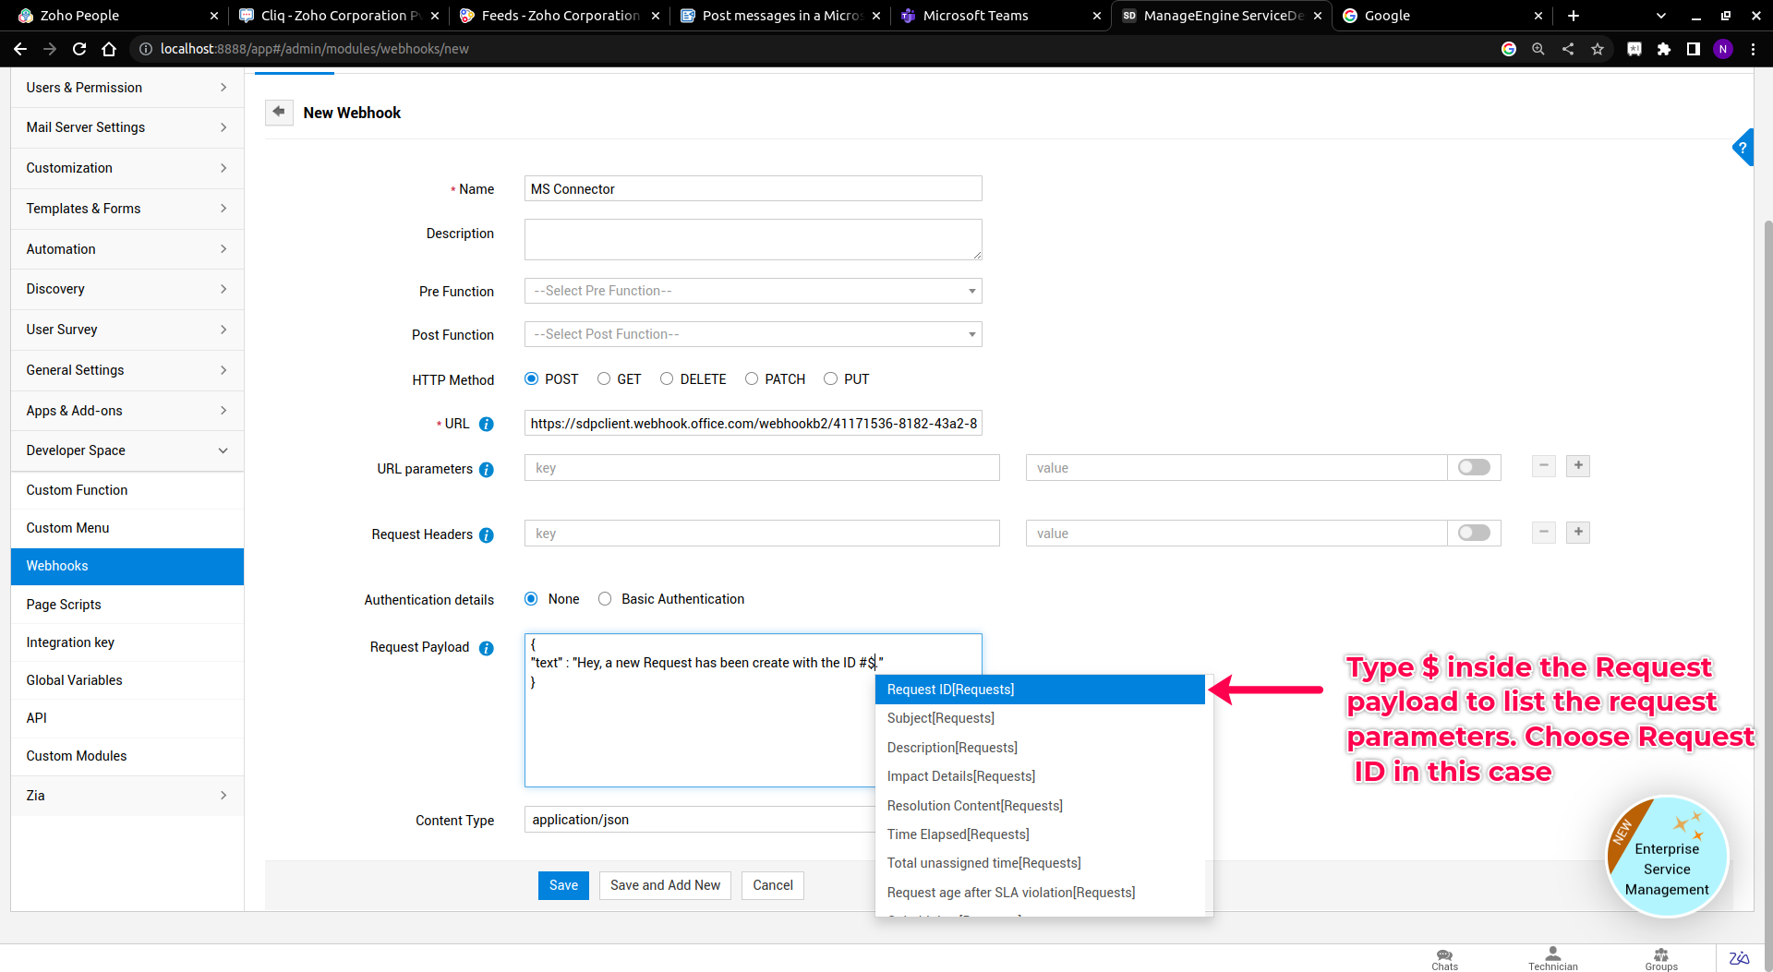Click the Request Payload info icon
This screenshot has height=972, width=1773.
(487, 648)
